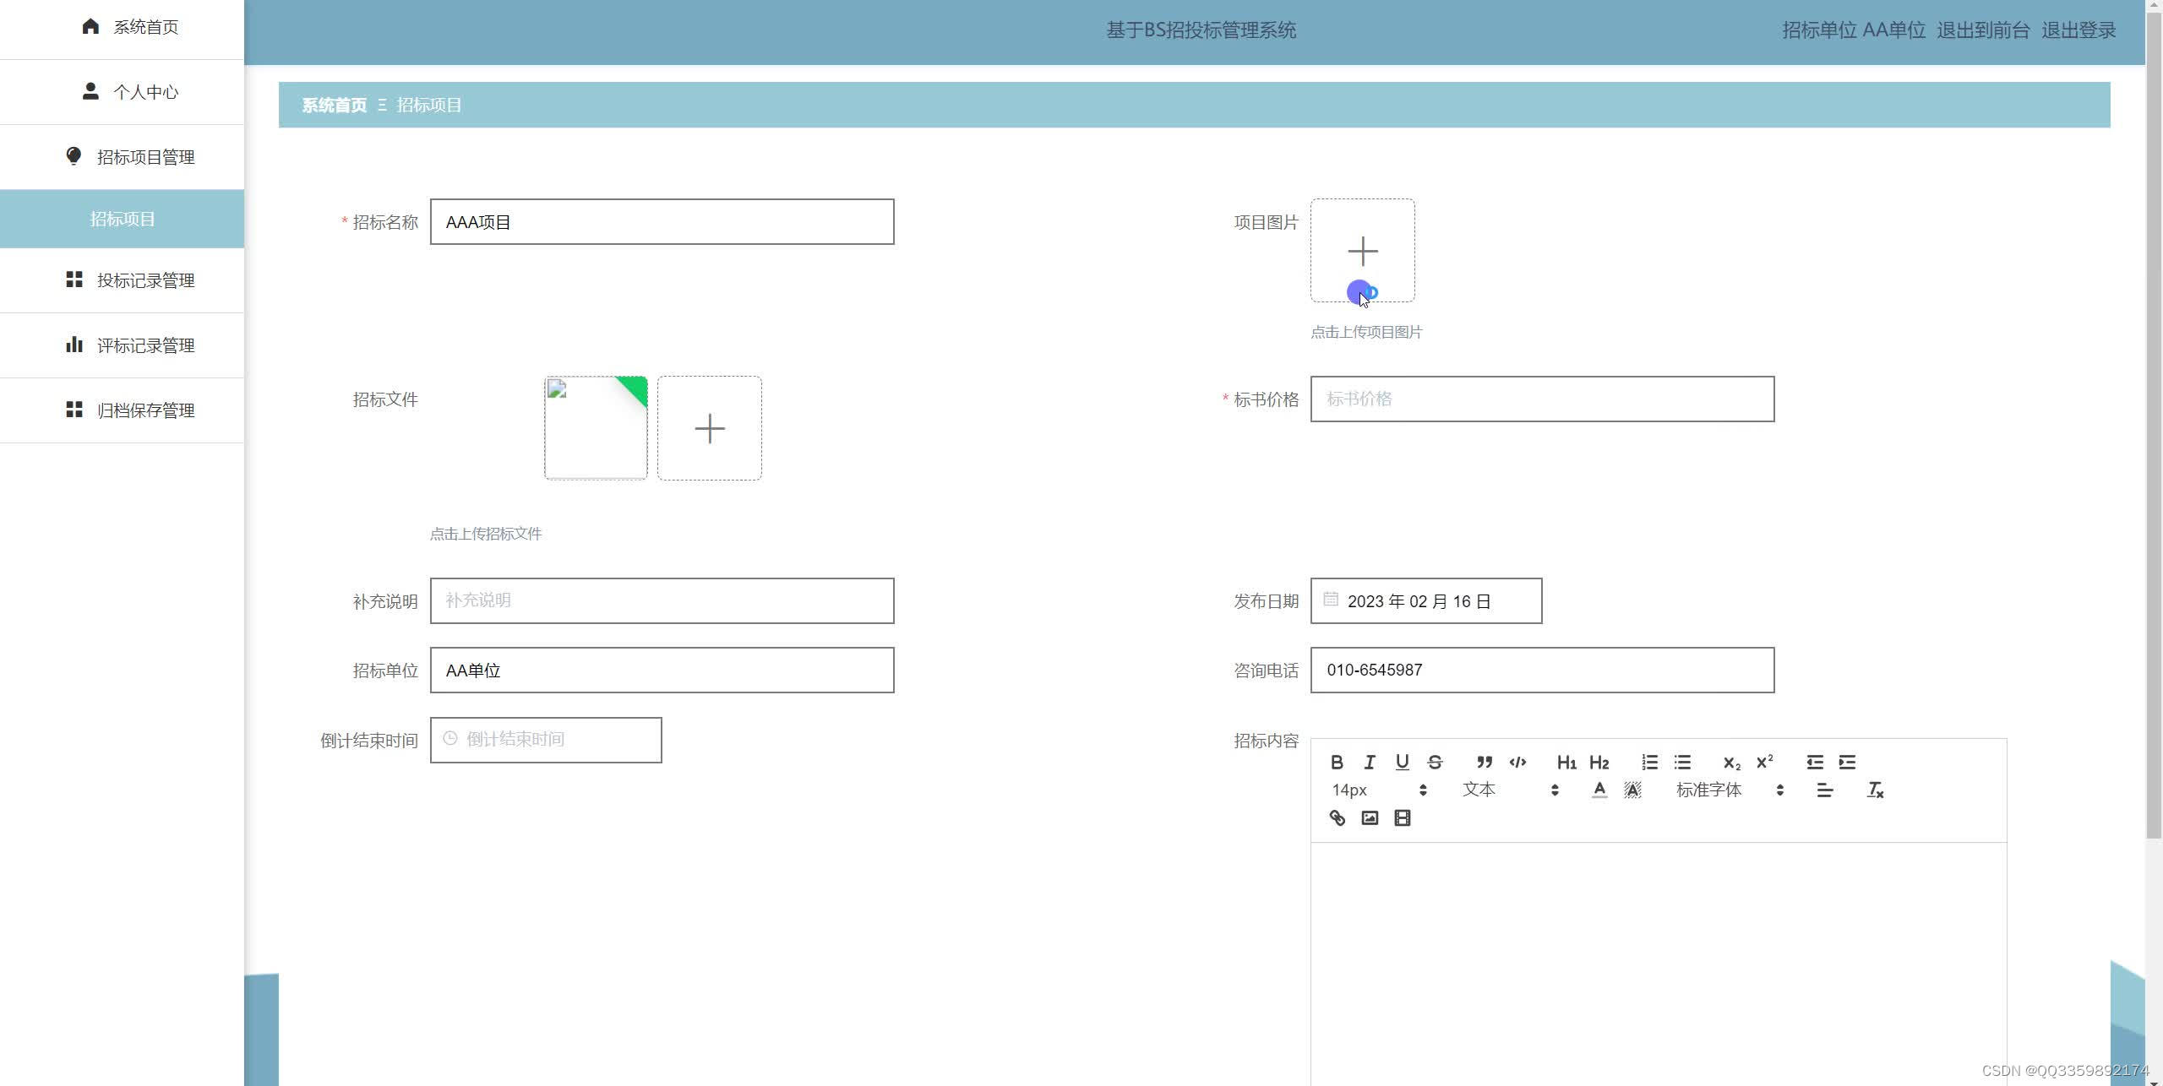Image resolution: width=2163 pixels, height=1086 pixels.
Task: Apply superscript formatting
Action: tap(1764, 763)
